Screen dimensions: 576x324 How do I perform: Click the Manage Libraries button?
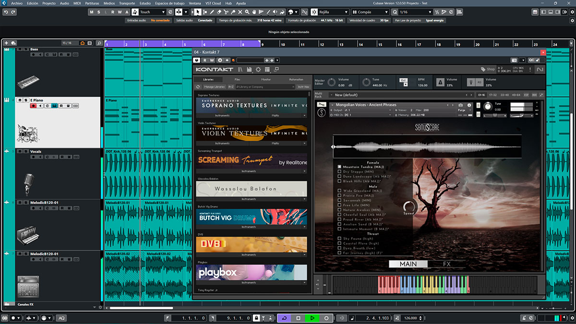coord(215,87)
